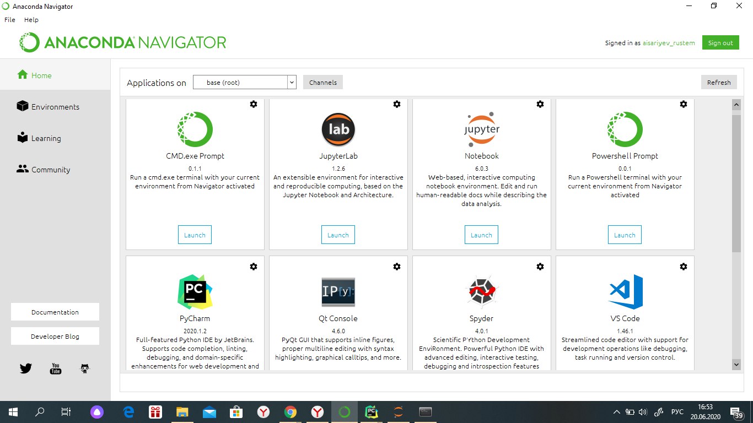Open Microsoft Edge from the taskbar

pos(129,411)
